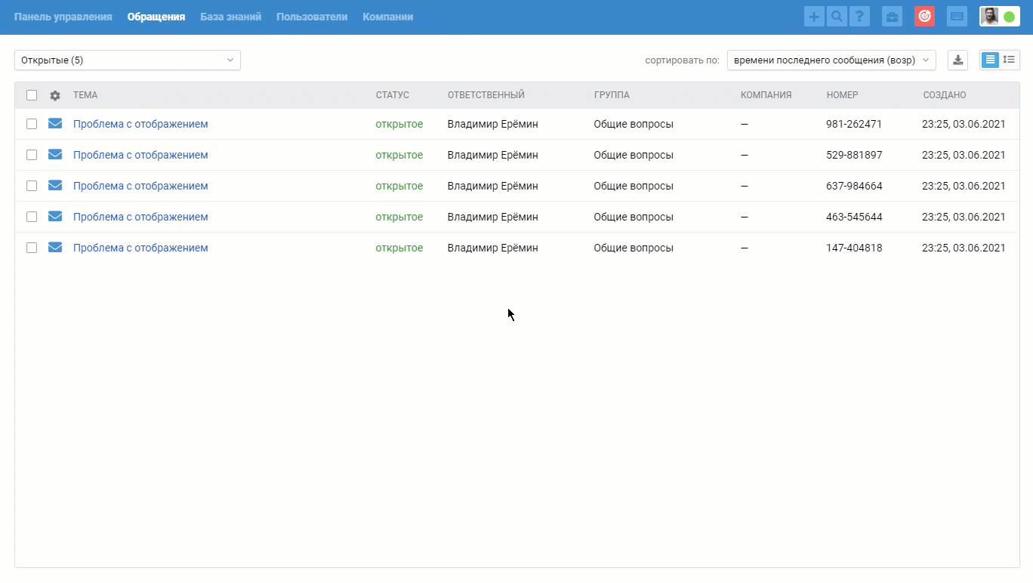The width and height of the screenshot is (1033, 583).
Task: Open the briefcase icon in the header
Action: 892,17
